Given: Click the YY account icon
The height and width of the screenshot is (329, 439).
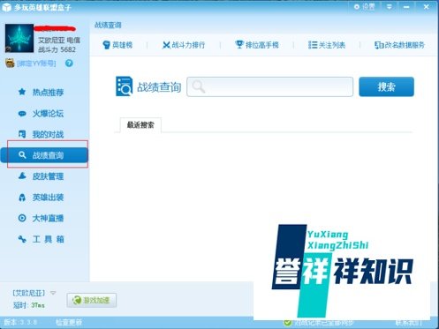Looking at the screenshot, I should point(10,63).
